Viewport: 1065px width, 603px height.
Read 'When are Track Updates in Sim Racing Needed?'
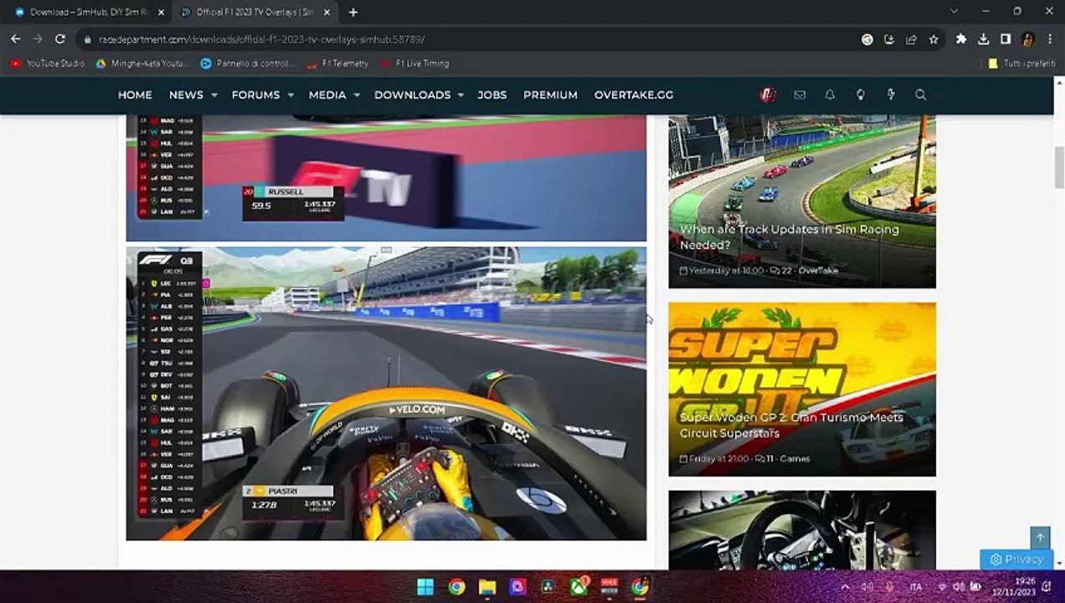(789, 237)
